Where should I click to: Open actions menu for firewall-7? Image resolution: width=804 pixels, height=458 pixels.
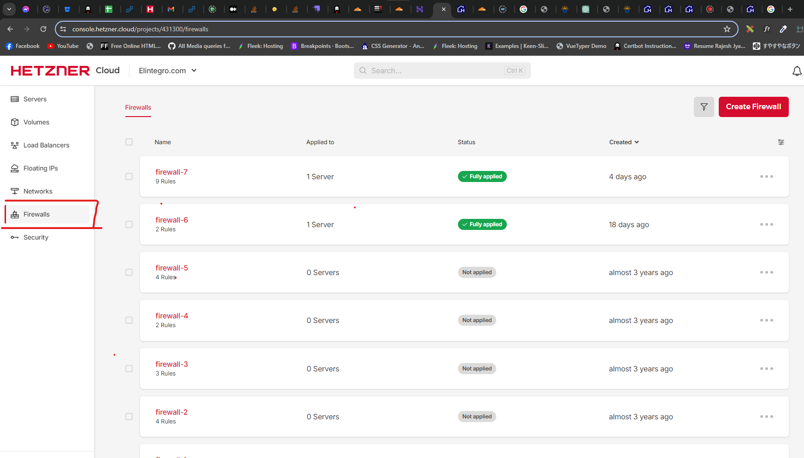767,176
